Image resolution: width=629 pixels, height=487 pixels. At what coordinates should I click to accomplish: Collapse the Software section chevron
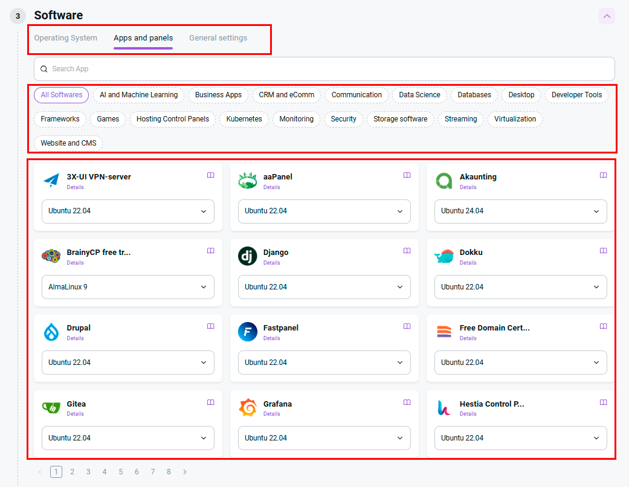[607, 16]
